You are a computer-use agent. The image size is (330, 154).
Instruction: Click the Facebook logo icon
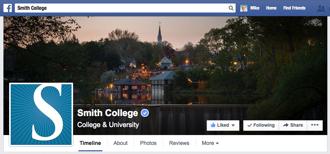8,8
